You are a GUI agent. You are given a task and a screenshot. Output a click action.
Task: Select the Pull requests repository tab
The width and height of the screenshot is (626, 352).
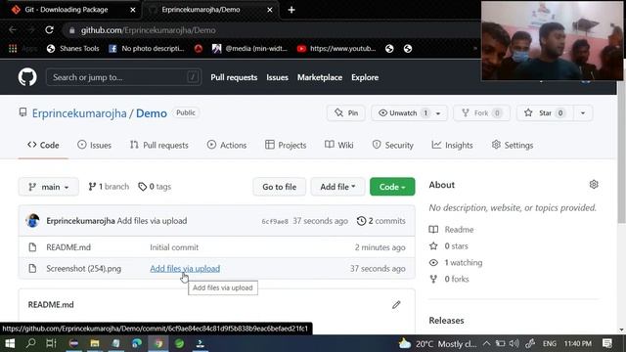pos(158,146)
